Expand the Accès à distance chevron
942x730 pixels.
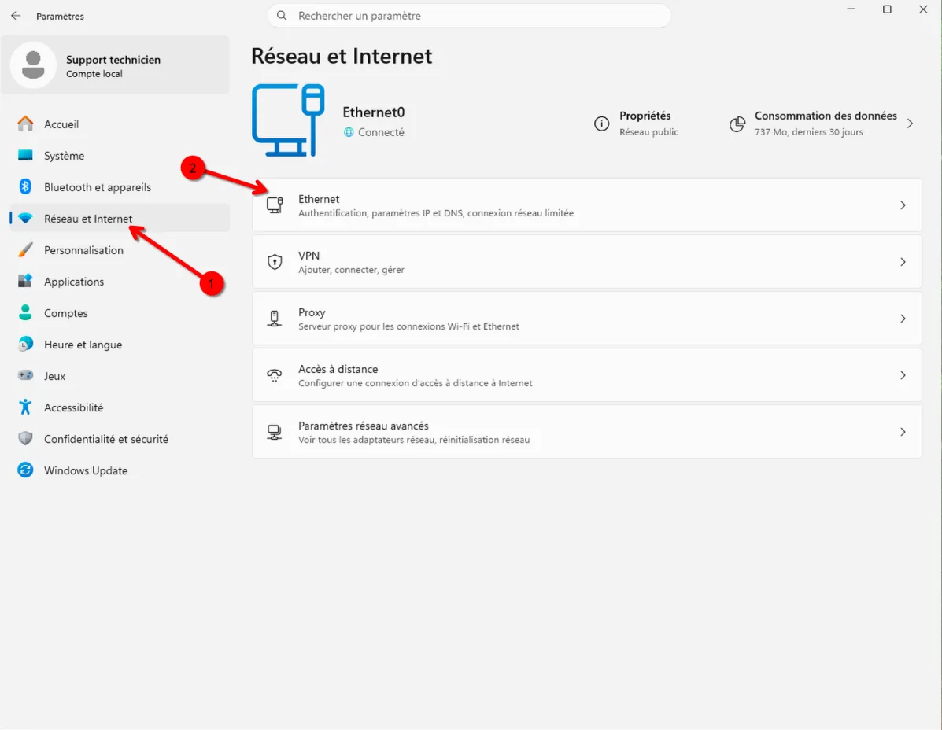pos(903,375)
